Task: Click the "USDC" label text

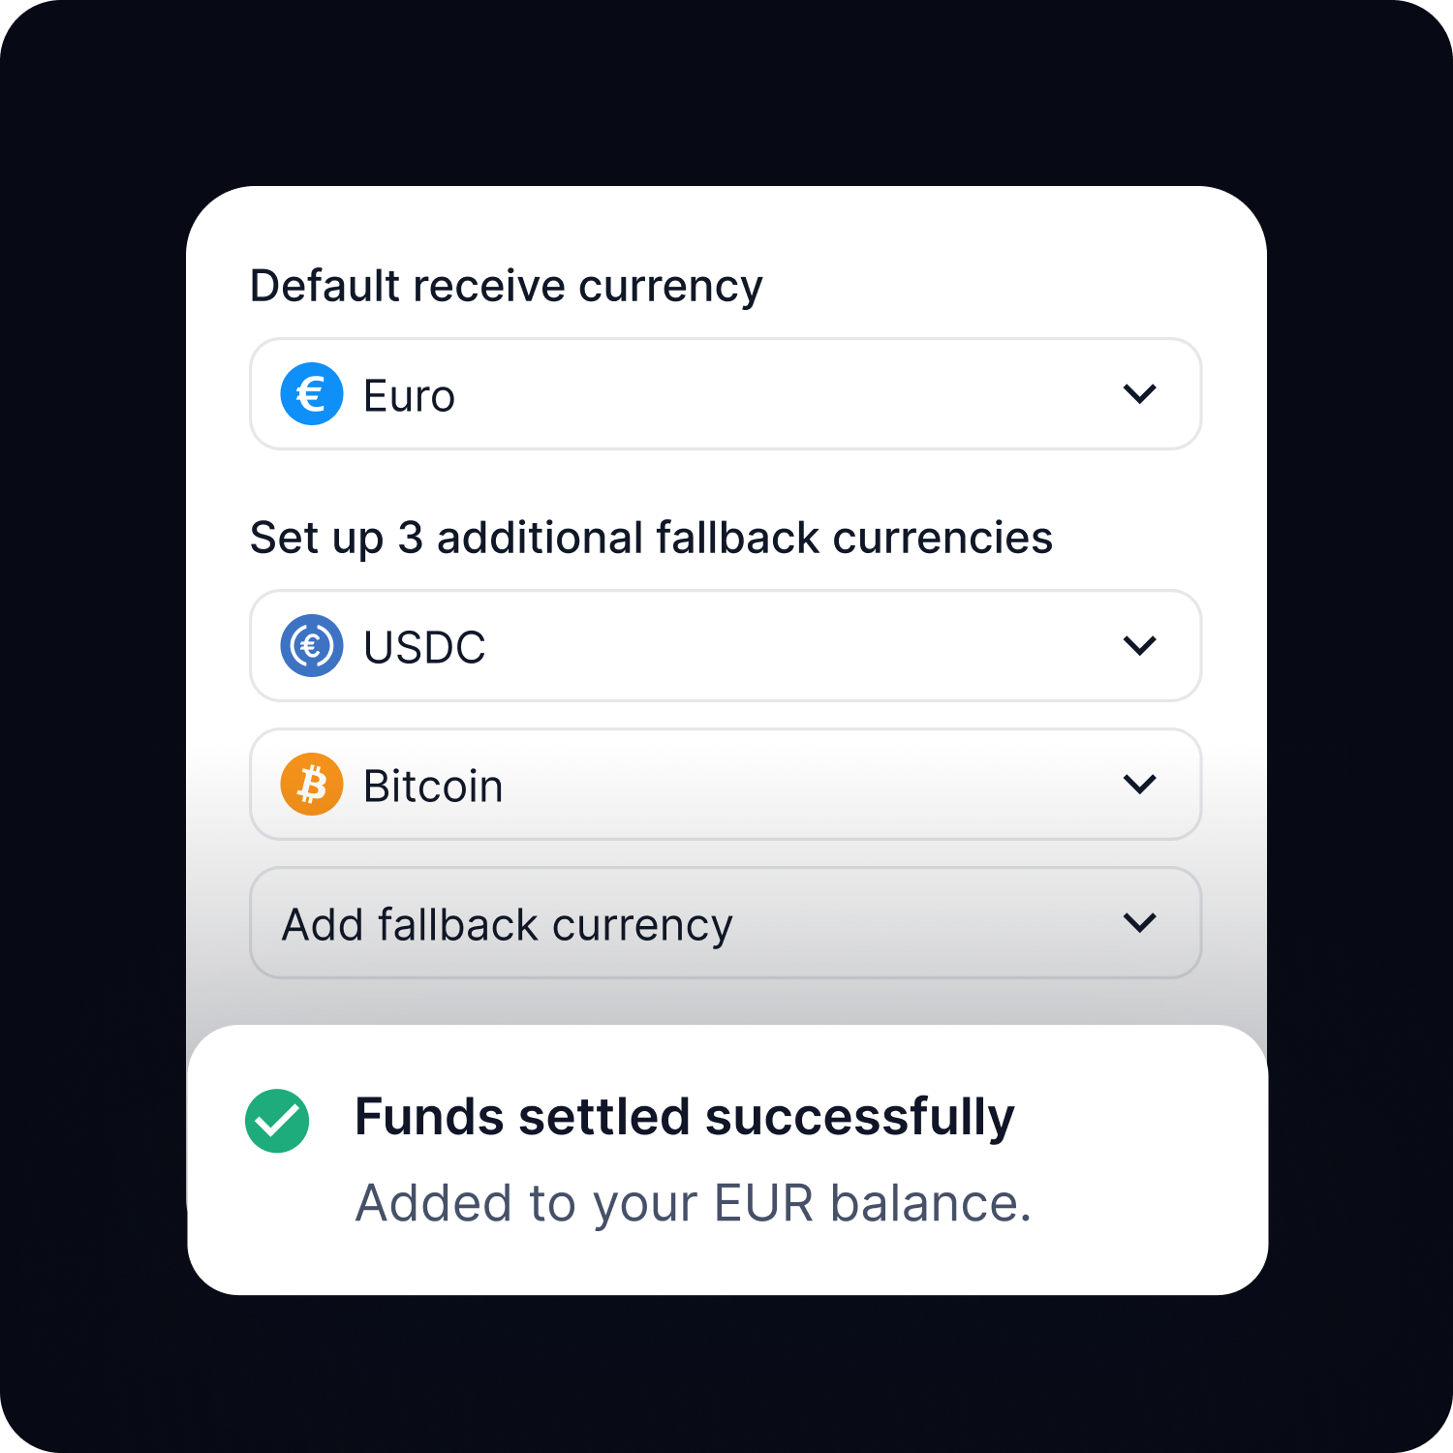Action: (x=424, y=647)
